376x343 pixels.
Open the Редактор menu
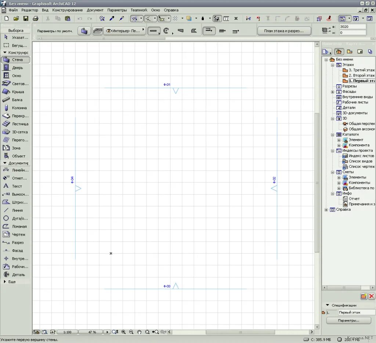tap(30, 10)
